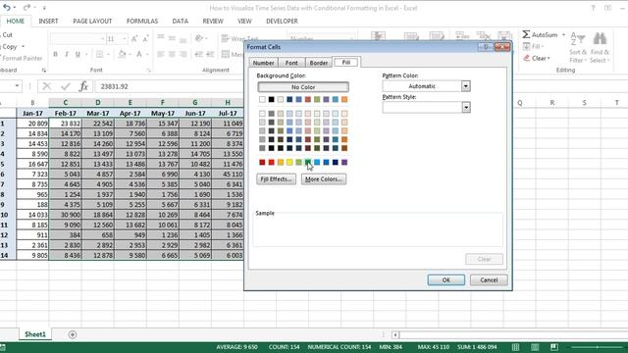This screenshot has width=628, height=353.
Task: Pick the yellow standard color swatch
Action: 289,162
